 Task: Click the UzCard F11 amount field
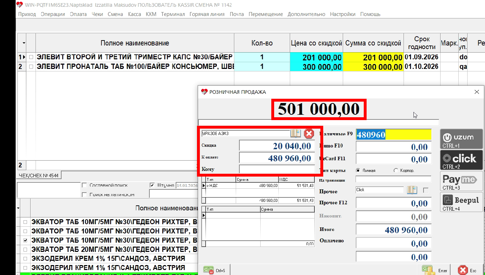[394, 159]
